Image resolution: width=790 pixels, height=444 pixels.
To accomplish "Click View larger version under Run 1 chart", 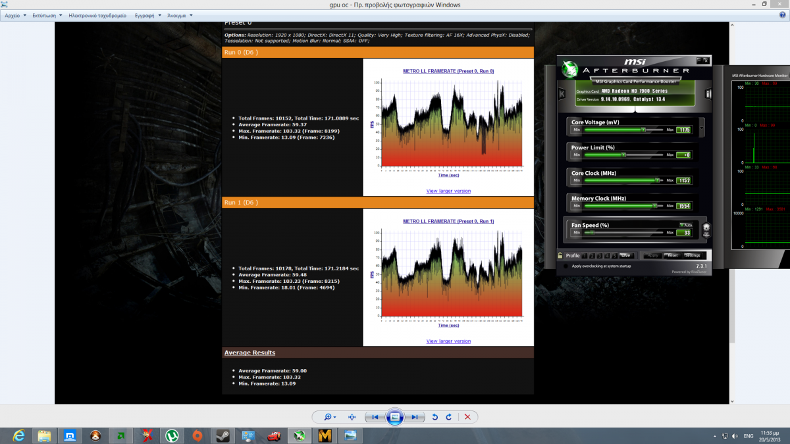I will 448,341.
